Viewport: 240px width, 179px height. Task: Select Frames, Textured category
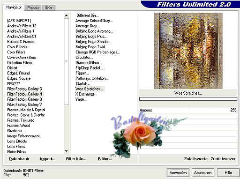point(21,120)
